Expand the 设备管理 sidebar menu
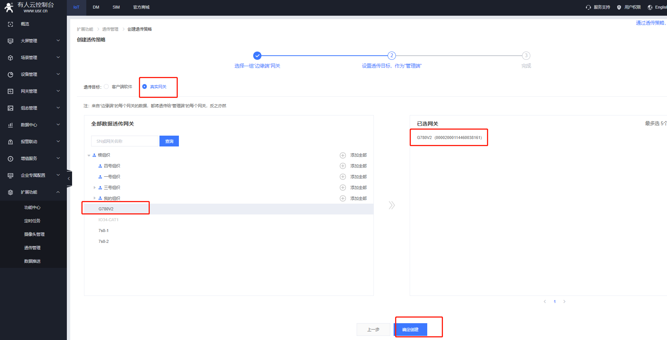Image resolution: width=667 pixels, height=340 pixels. [x=34, y=74]
